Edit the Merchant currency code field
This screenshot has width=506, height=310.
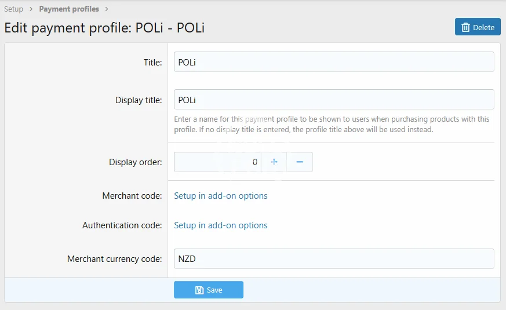(x=334, y=259)
